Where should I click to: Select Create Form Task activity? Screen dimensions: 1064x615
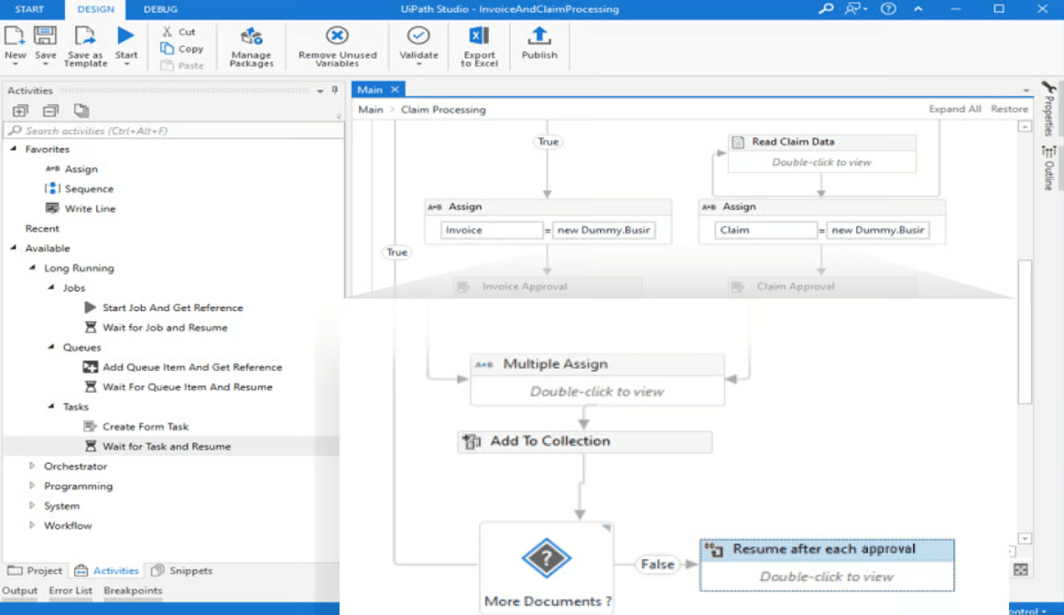(x=136, y=426)
